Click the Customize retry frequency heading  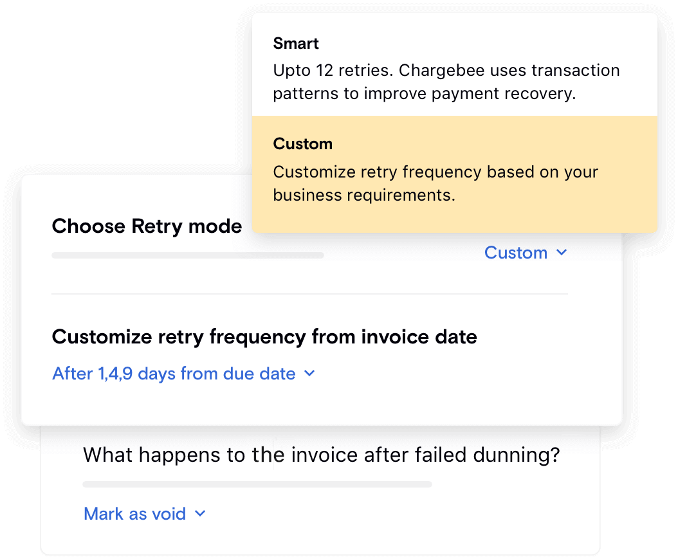(264, 336)
